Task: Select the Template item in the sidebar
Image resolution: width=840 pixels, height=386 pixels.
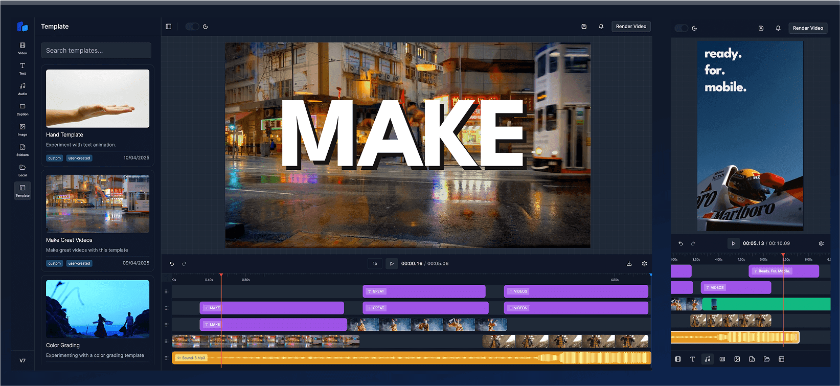Action: pos(22,191)
